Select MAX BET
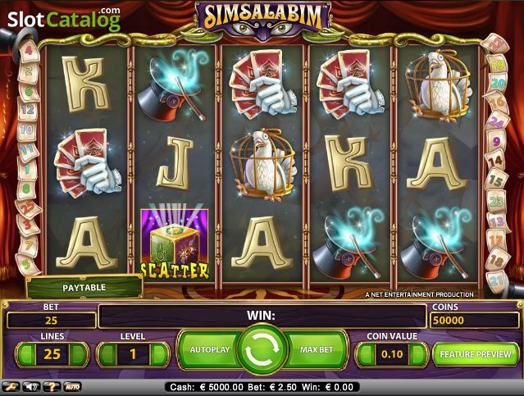524x396 pixels. click(x=317, y=349)
